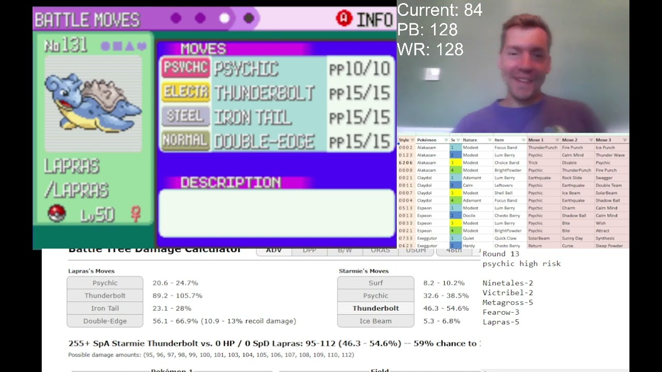The image size is (662, 372).
Task: Click the 'Shell Bell' item cell
Action: 509,193
